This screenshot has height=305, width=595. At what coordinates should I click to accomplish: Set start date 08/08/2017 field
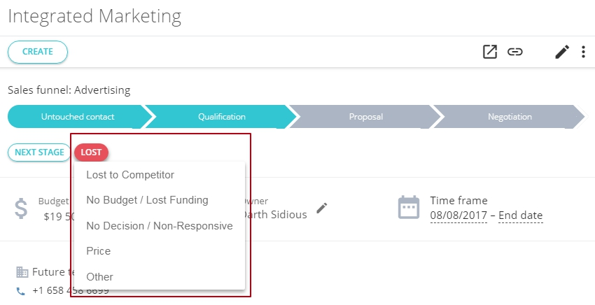pos(458,215)
